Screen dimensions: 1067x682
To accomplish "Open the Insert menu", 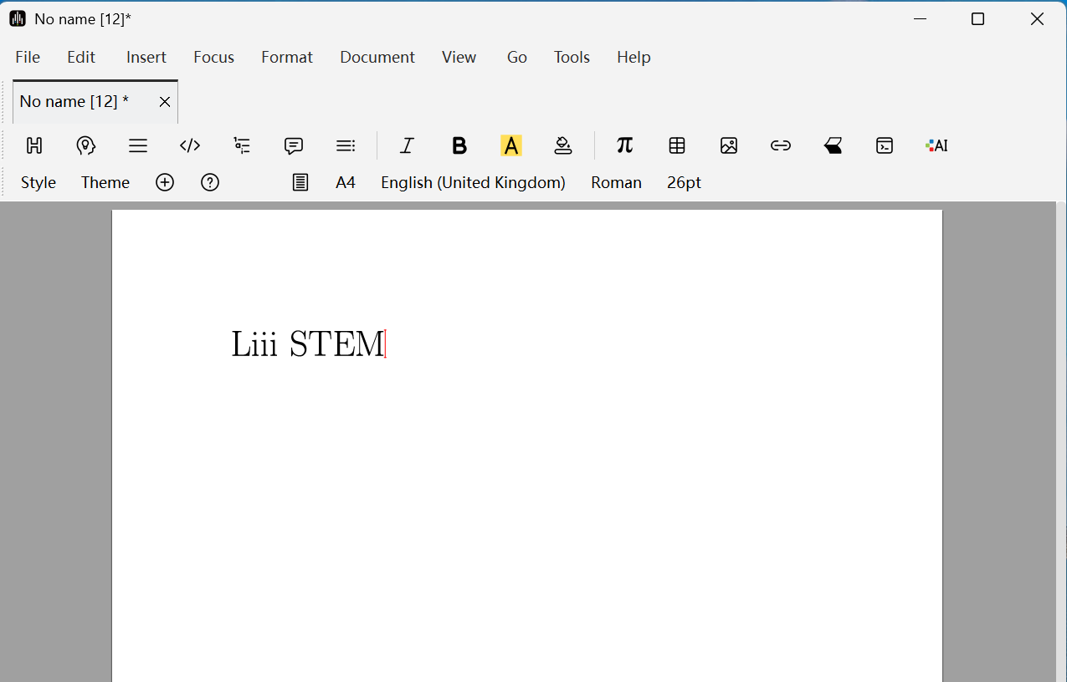I will [x=146, y=57].
